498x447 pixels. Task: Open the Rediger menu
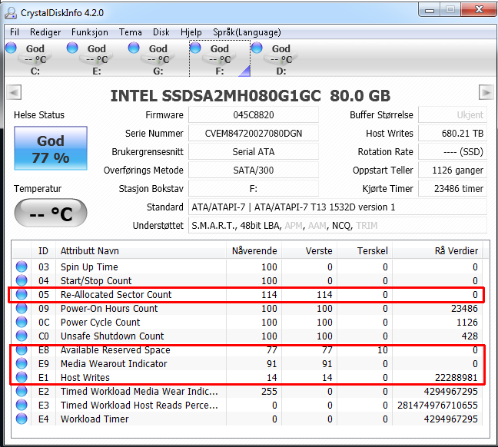(x=45, y=32)
